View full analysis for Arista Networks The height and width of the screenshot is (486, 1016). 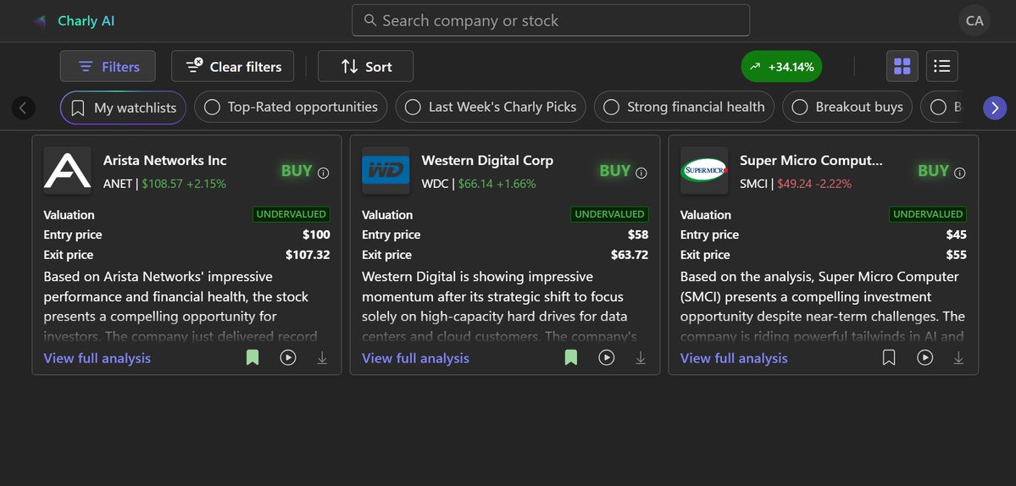coord(97,358)
